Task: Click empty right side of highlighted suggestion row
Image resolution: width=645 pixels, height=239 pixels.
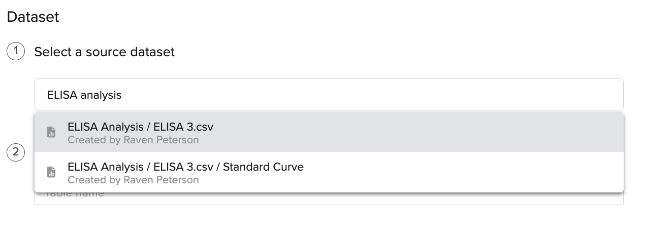Action: [416, 133]
